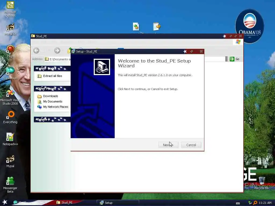Open My Network Places link

[x=53, y=107]
